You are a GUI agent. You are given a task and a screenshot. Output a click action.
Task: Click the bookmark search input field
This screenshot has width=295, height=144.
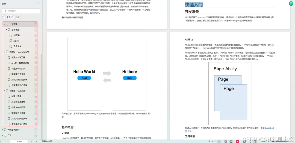coord(21,11)
